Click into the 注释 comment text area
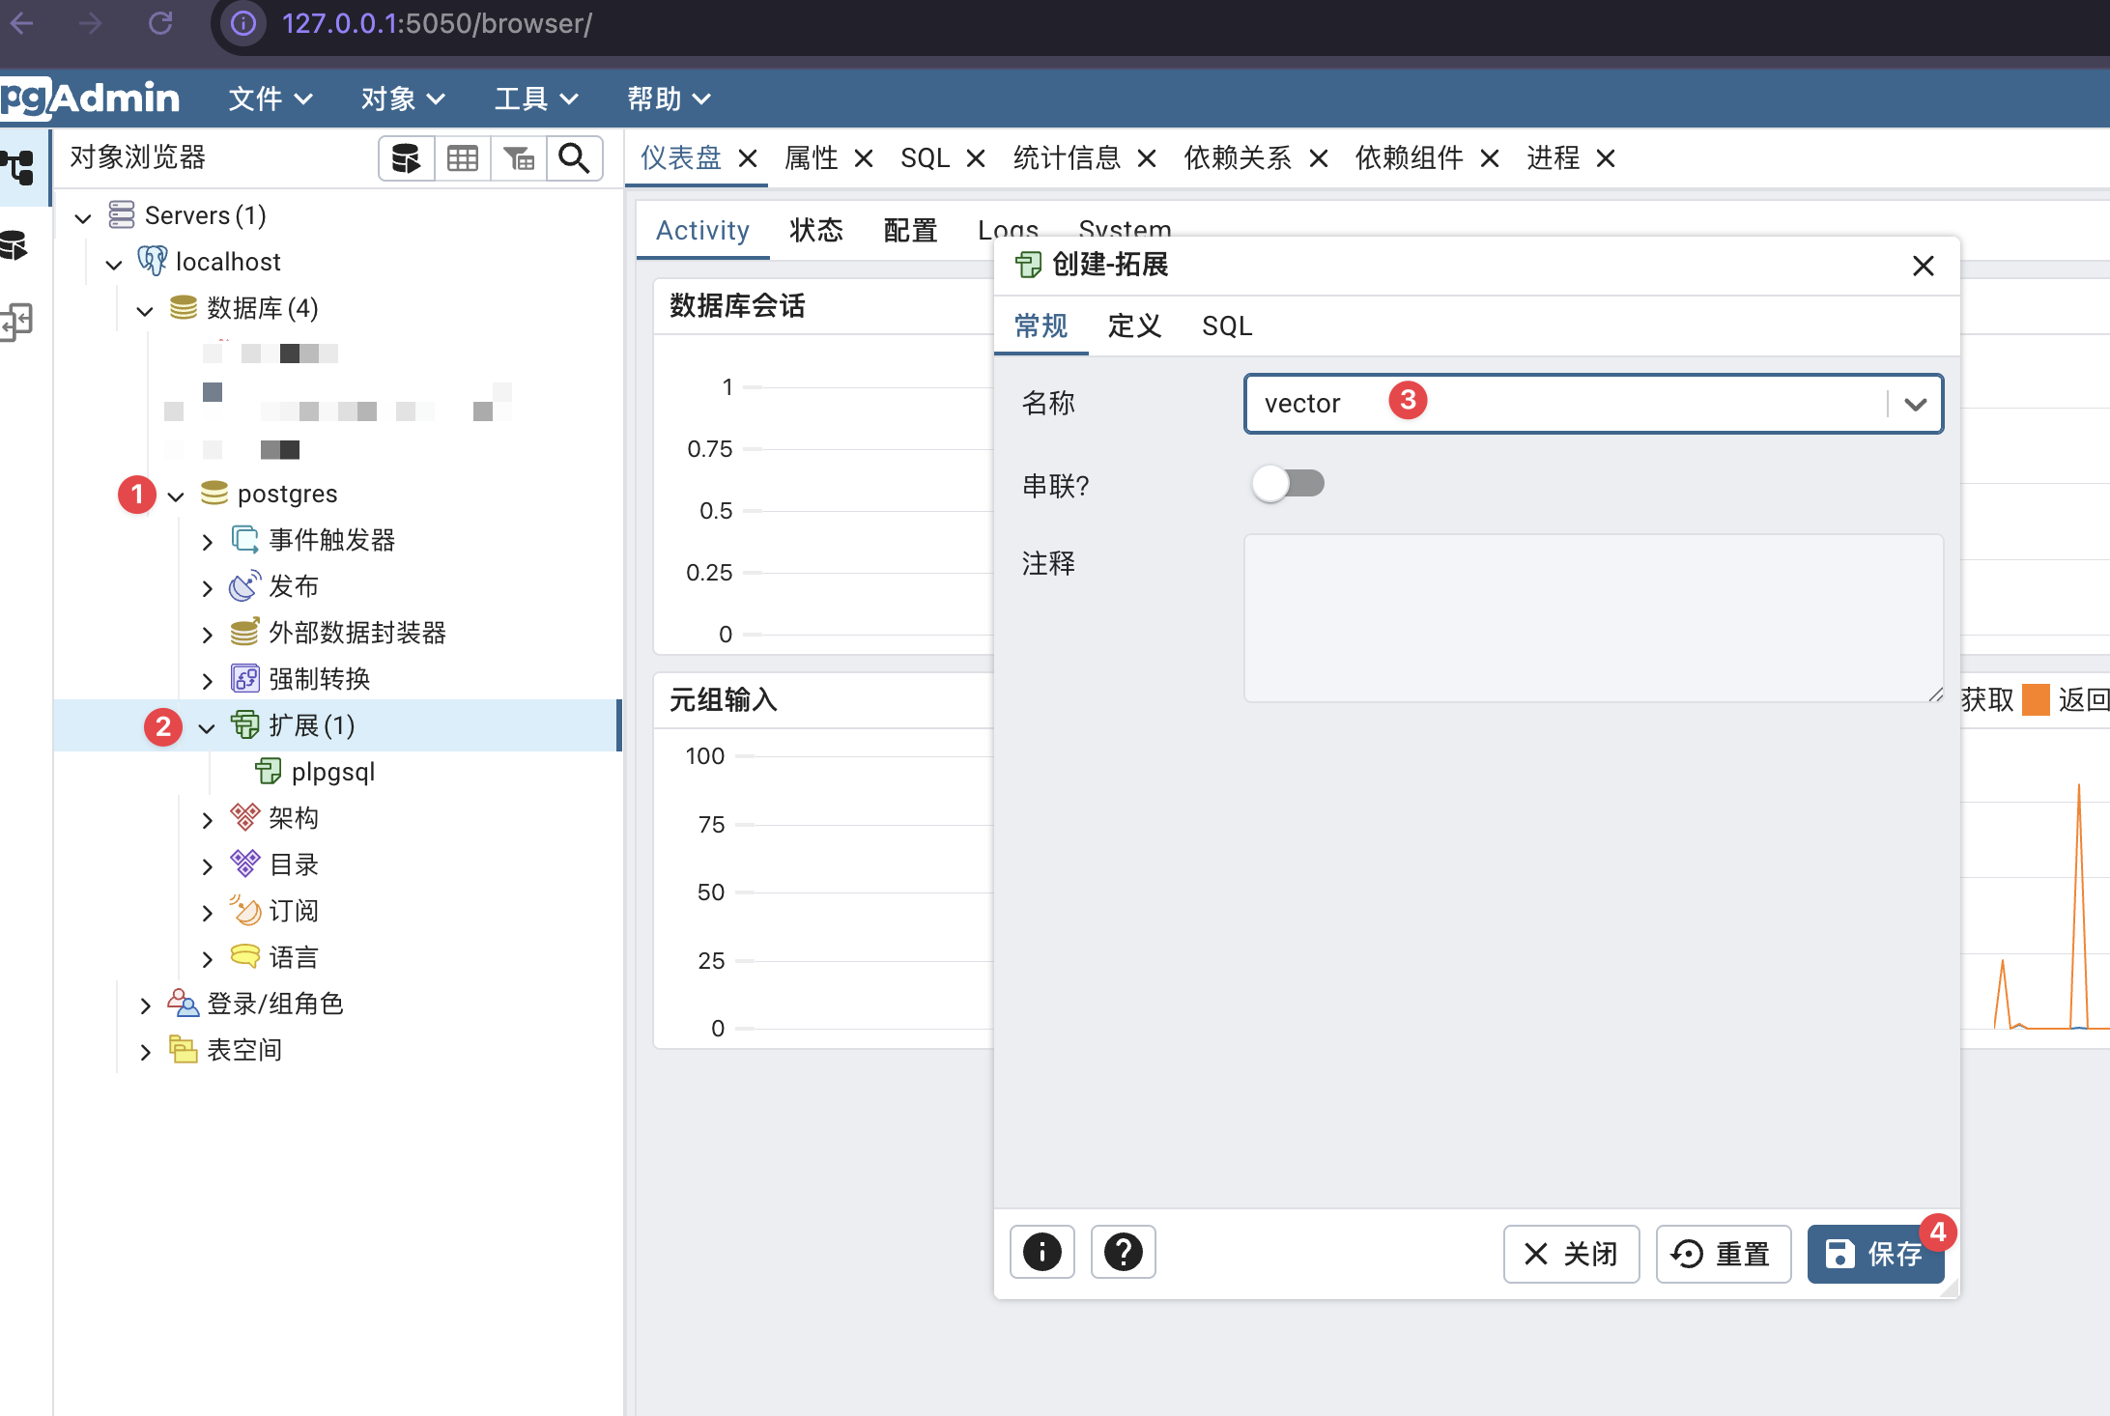 coord(1592,618)
